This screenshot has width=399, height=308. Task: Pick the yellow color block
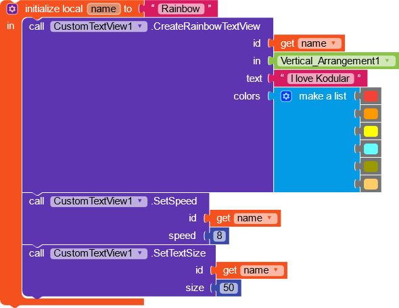pos(371,131)
